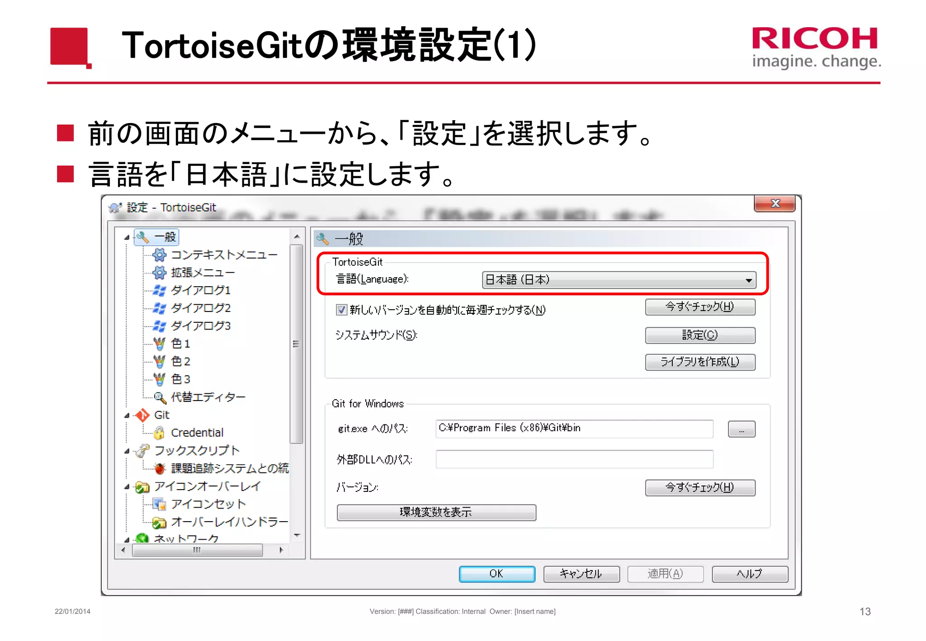Click the paintbrush icon for 色 1
The image size is (926, 641).
click(159, 344)
